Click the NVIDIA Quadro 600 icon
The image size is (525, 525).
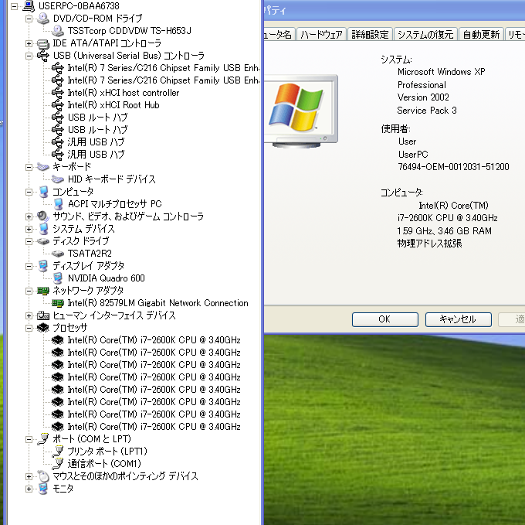[x=58, y=278]
